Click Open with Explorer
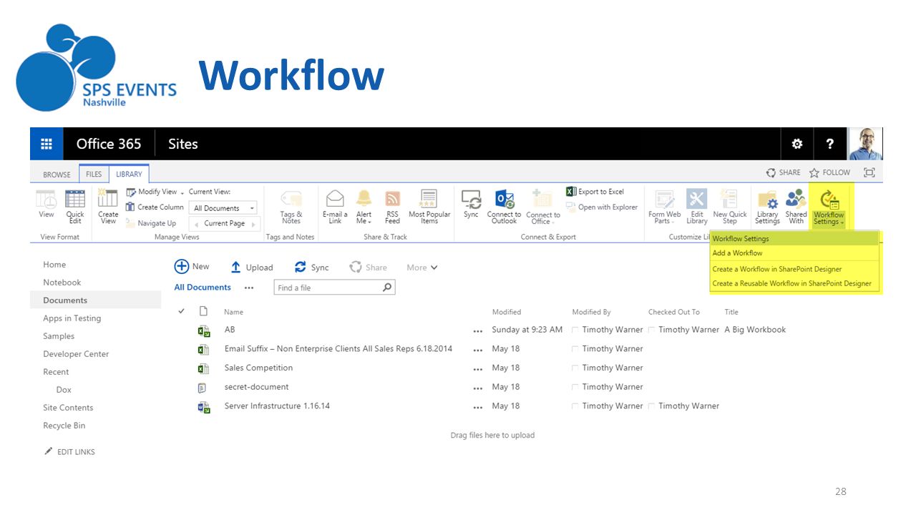Screen dimensions: 916x515 click(x=602, y=207)
